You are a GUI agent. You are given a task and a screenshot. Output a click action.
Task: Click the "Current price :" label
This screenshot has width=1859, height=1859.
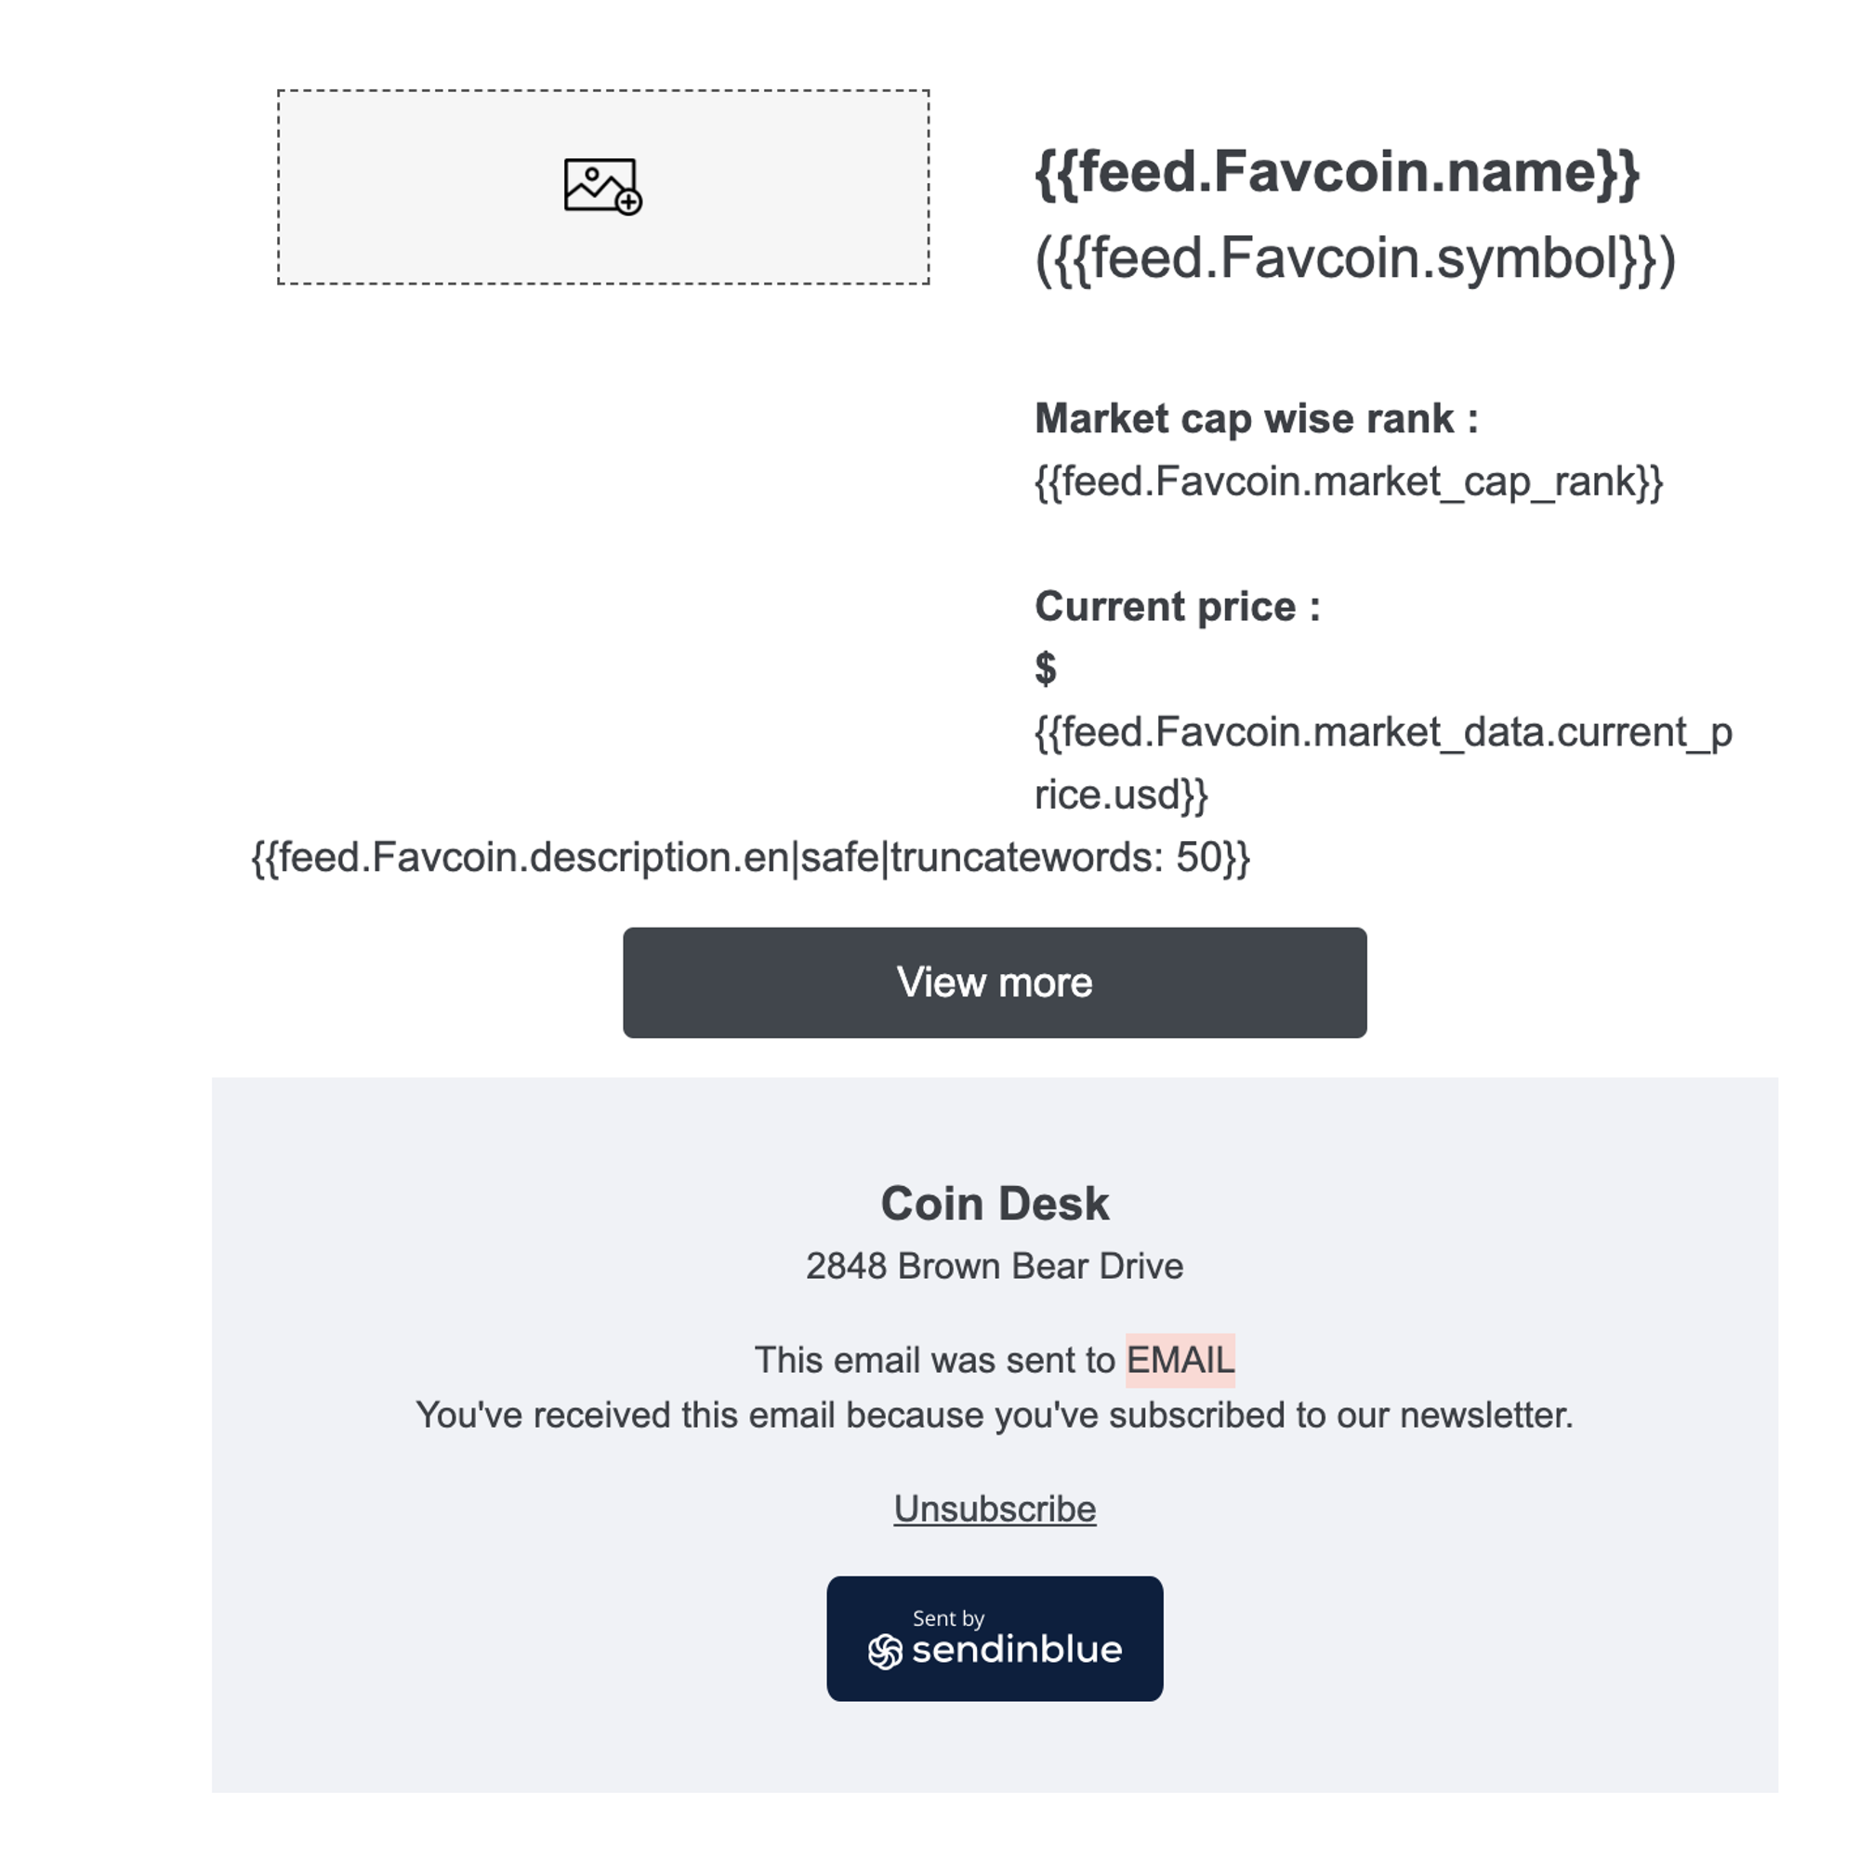coord(1177,607)
